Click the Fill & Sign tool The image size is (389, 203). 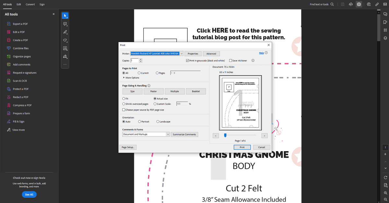point(18,122)
